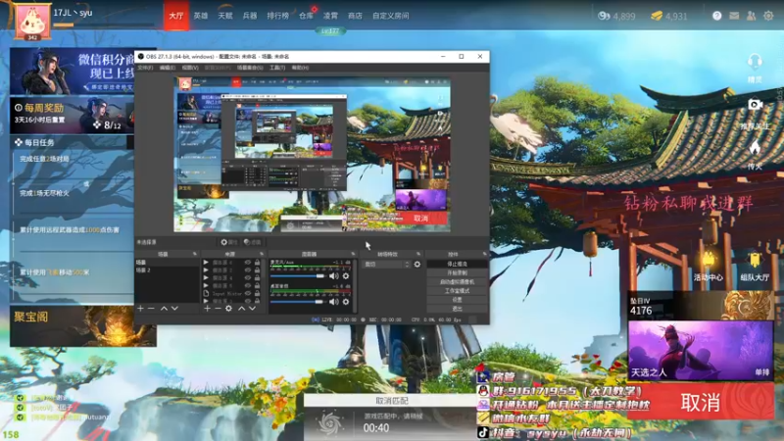Toggle the lock on the second source row
Image resolution: width=784 pixels, height=441 pixels.
point(257,270)
